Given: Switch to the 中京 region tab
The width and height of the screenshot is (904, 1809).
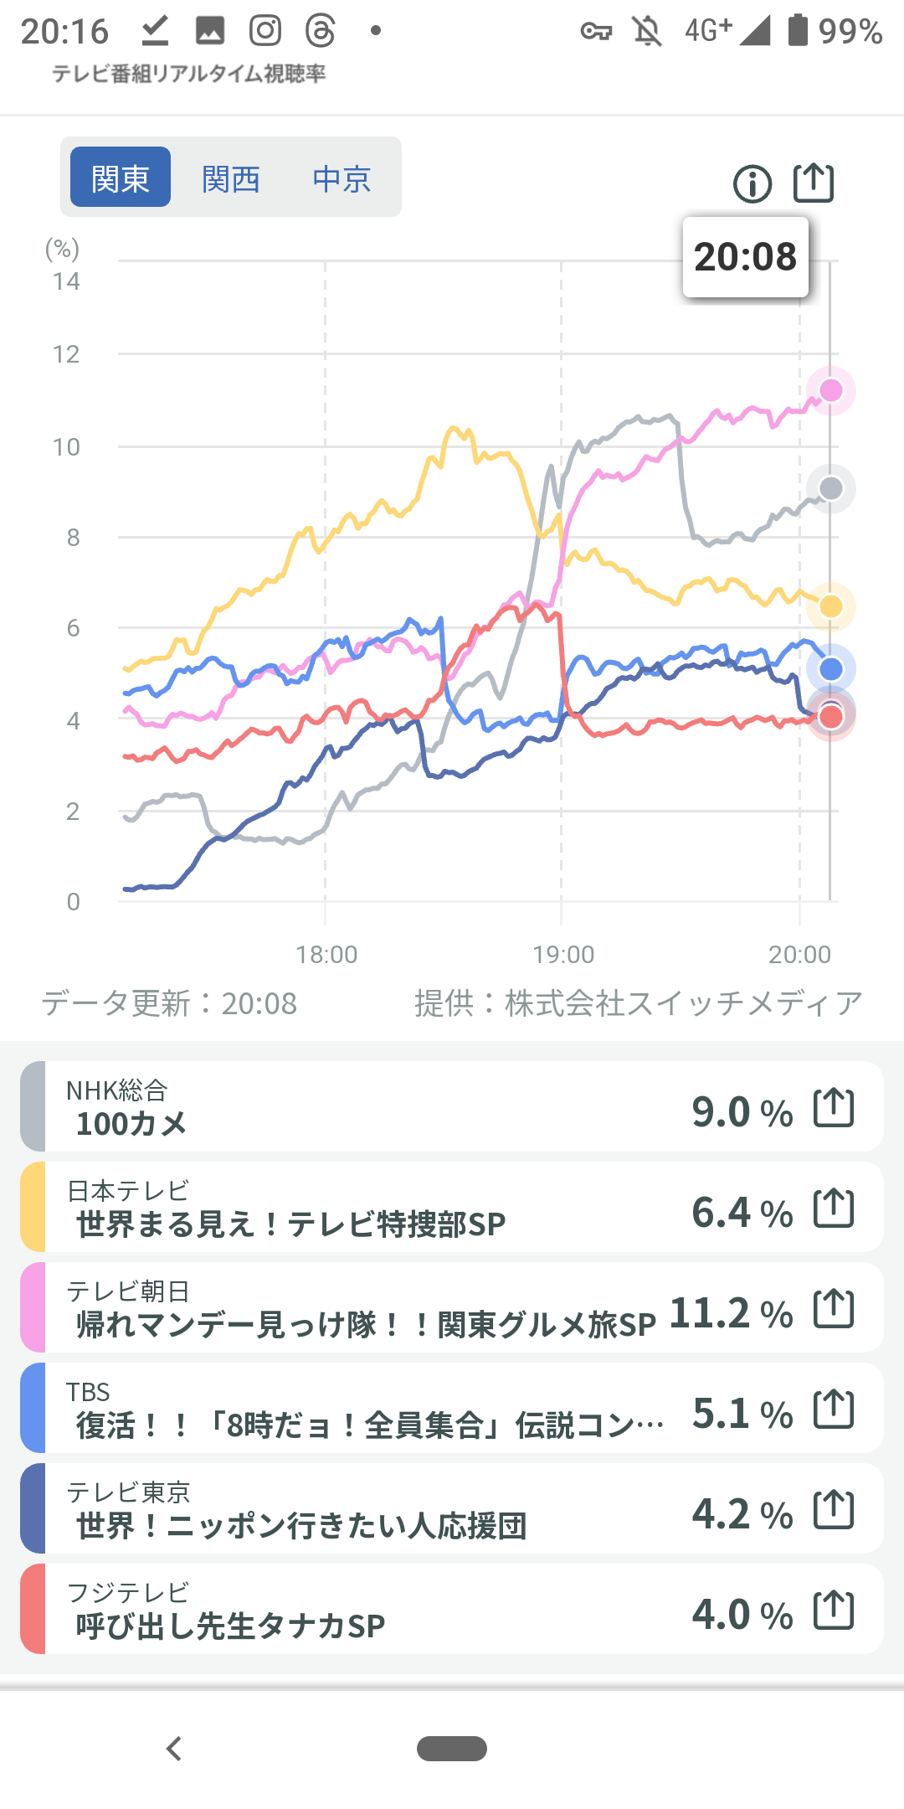Looking at the screenshot, I should point(342,178).
